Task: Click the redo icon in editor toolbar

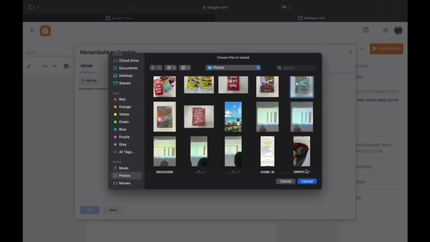Action: coord(54,66)
